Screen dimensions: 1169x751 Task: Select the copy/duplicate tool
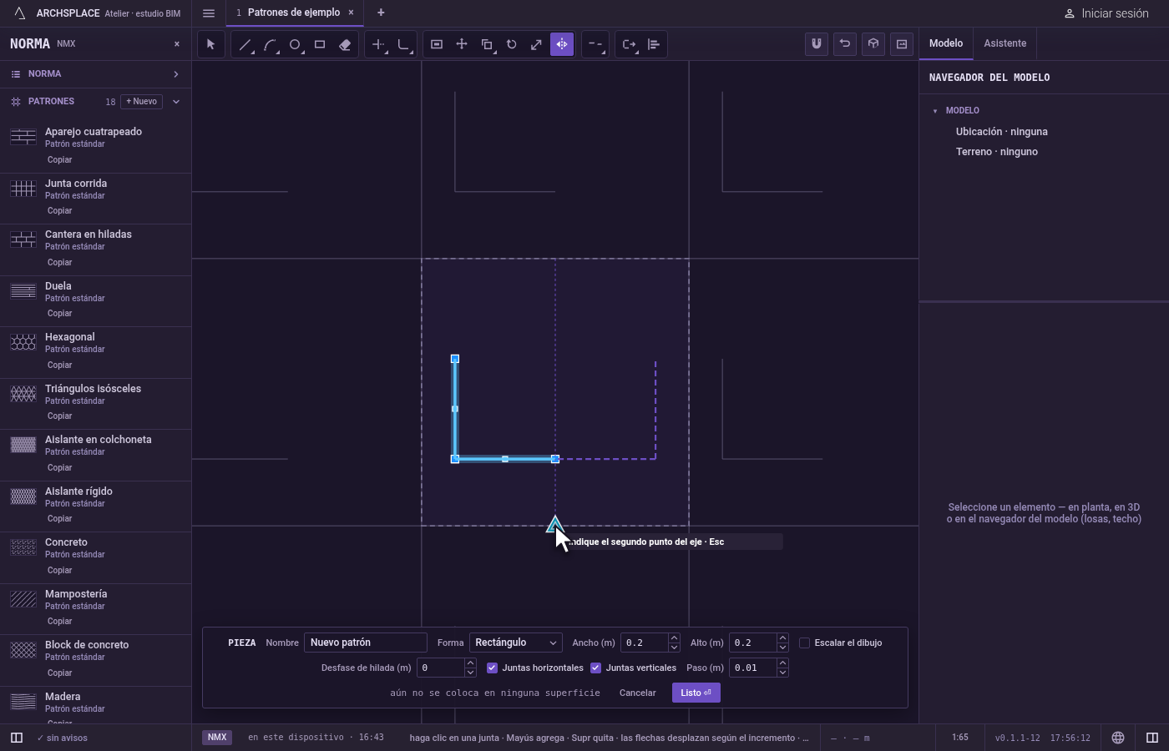click(x=487, y=44)
